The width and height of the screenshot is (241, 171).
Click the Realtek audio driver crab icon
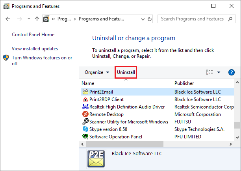pos(85,107)
